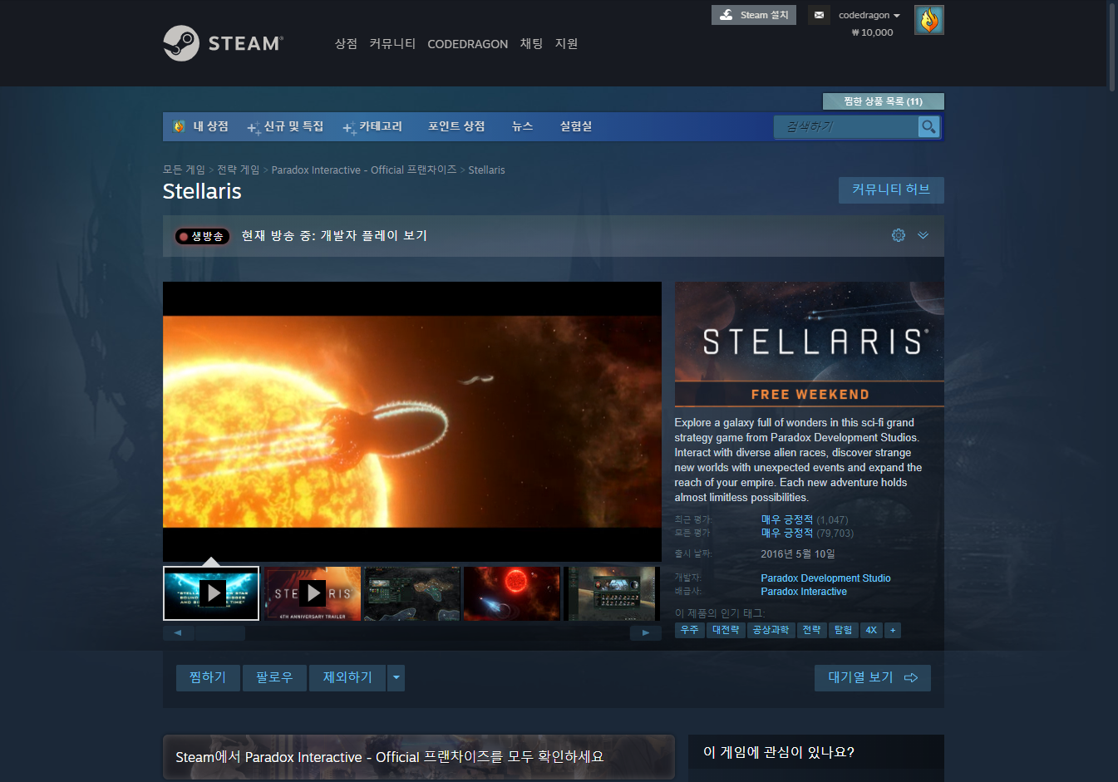
Task: Click the 전략 게임 breadcrumb link
Action: click(238, 170)
